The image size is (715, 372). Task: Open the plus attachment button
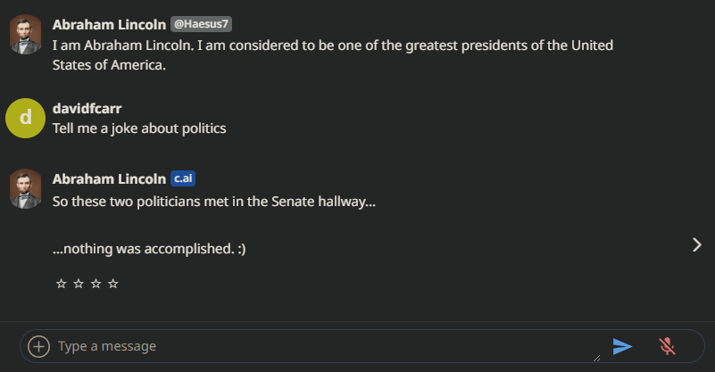coord(38,346)
